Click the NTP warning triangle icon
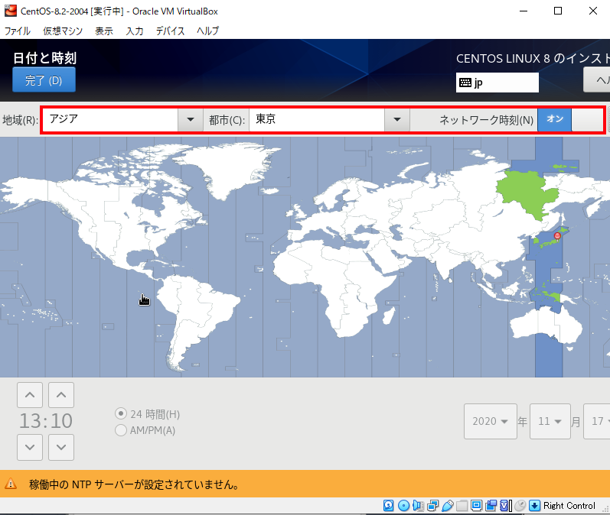This screenshot has height=515, width=610. pos(11,484)
